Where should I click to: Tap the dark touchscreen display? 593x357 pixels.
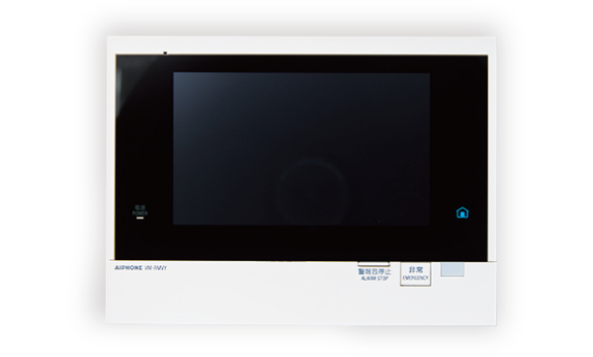coord(301,148)
